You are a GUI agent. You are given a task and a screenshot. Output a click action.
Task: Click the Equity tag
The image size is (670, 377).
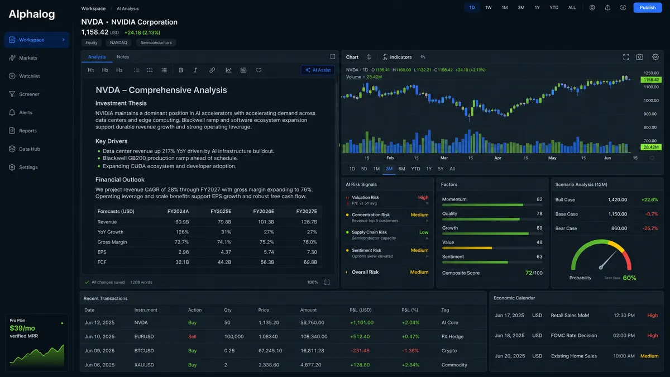click(91, 42)
